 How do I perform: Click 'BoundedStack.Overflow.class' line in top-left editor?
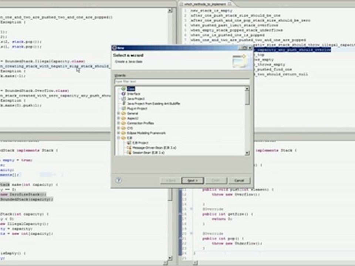click(x=35, y=91)
